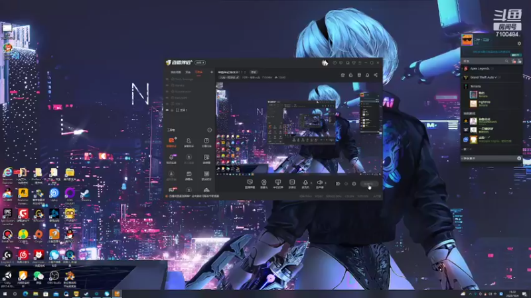531x298 pixels.
Task: Click circular smiley icon beside toolbox header
Action: click(x=209, y=130)
